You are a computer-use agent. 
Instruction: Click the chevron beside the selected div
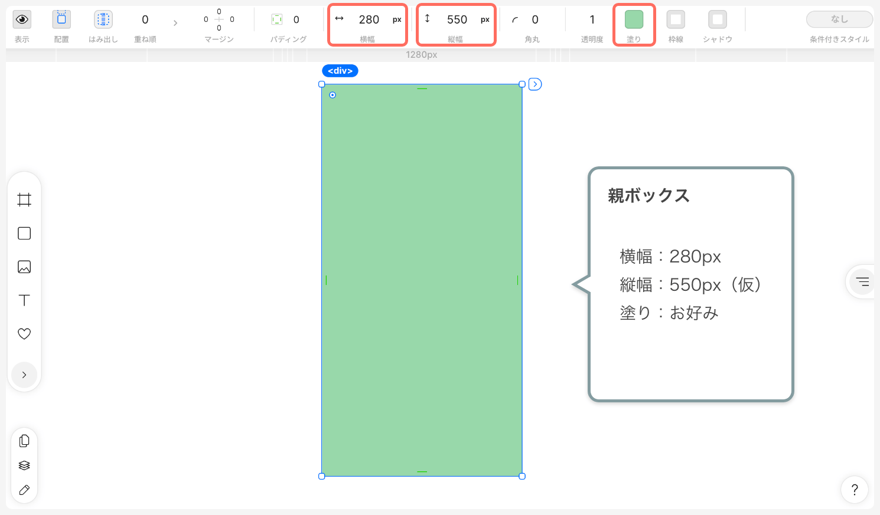pos(535,84)
